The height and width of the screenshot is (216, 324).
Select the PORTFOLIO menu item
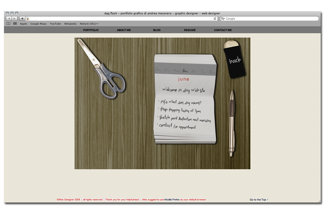coord(90,30)
